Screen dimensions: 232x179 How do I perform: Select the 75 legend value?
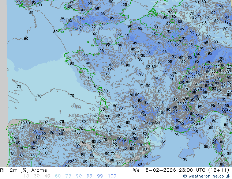[x=68, y=176]
